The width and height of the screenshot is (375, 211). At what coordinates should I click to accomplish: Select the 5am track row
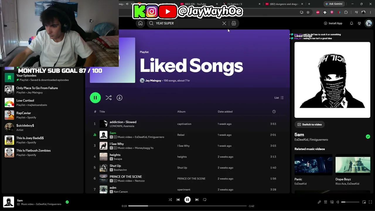[x=187, y=135]
